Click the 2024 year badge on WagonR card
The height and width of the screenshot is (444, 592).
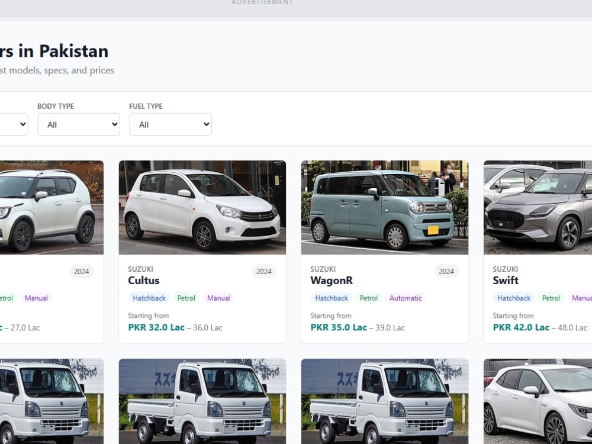(446, 272)
